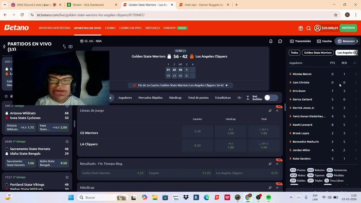
Task: Open the Fantasy section
Action: 170,28
